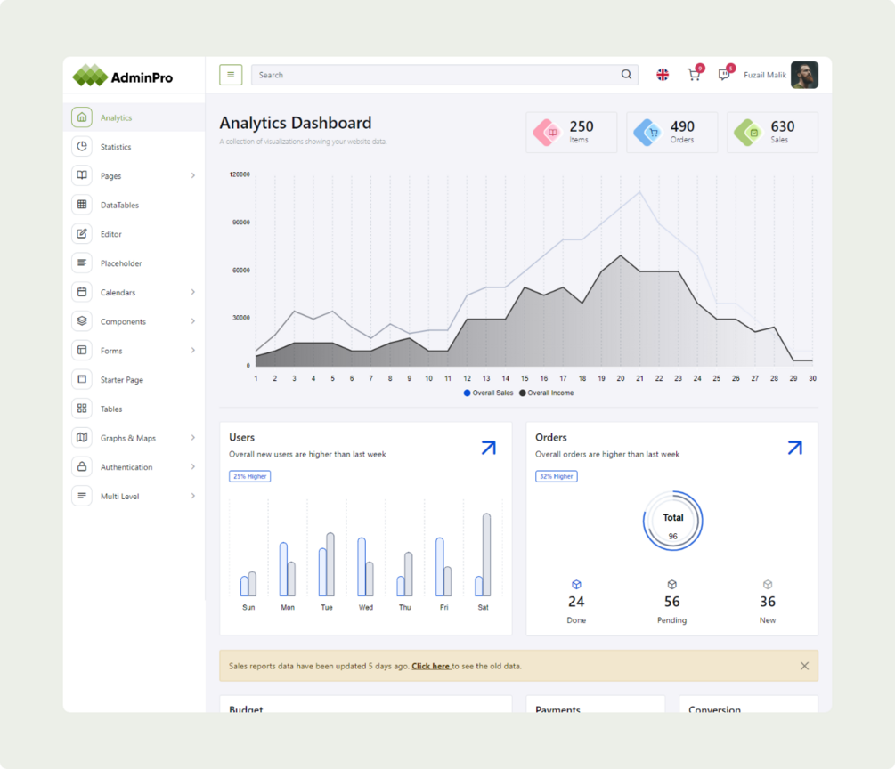Click the Graphs & Maps map icon
This screenshot has height=769, width=895.
point(82,437)
